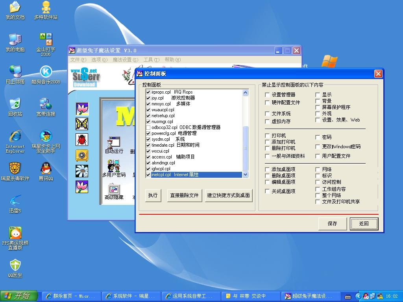The width and height of the screenshot is (403, 302).
Task: Click the keyboard icon in system tray
Action: tap(348, 296)
